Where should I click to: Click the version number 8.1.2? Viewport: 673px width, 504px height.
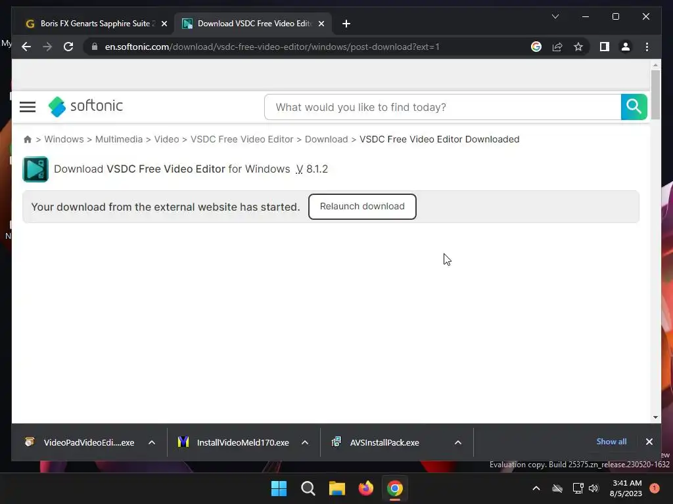317,169
